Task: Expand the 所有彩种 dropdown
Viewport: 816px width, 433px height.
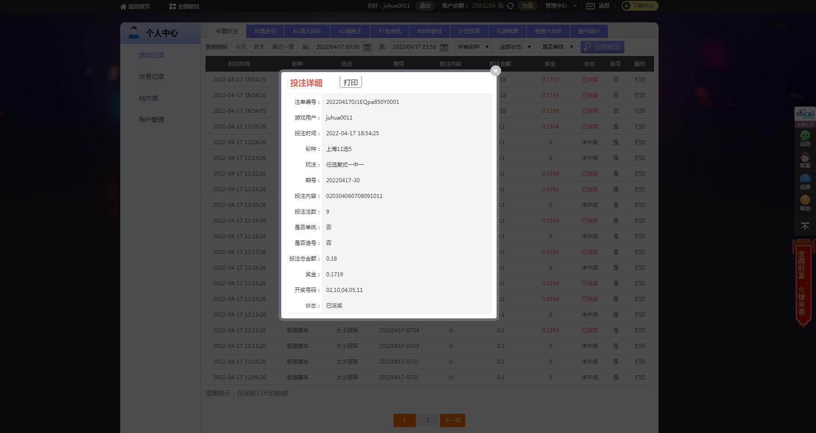Action: [x=473, y=47]
